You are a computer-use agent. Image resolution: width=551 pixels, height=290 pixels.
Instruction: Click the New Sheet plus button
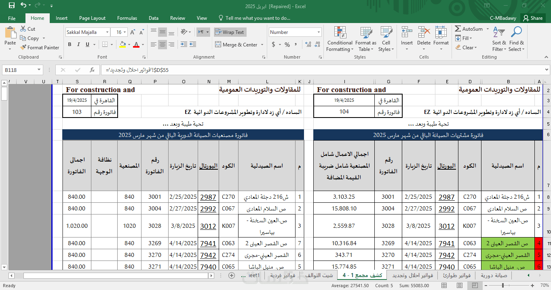pos(232,275)
